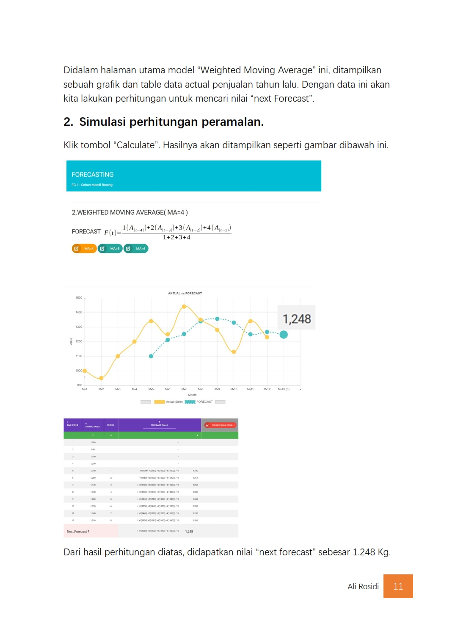Viewport: 455px width, 643px height.
Task: Click the orange page number 11 box
Action: click(x=398, y=586)
